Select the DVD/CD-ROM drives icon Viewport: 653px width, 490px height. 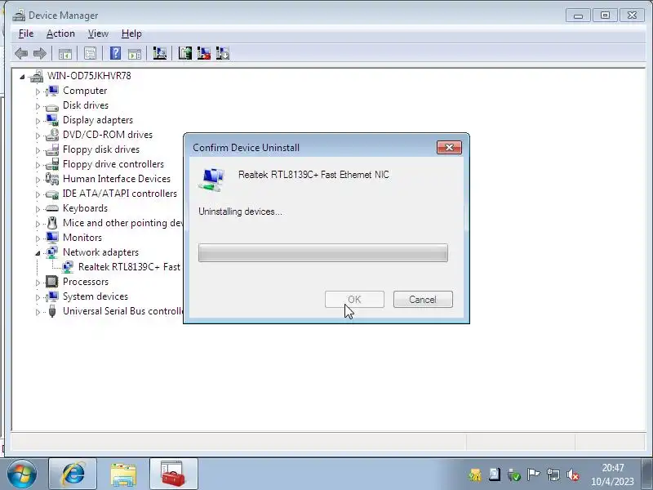[52, 135]
